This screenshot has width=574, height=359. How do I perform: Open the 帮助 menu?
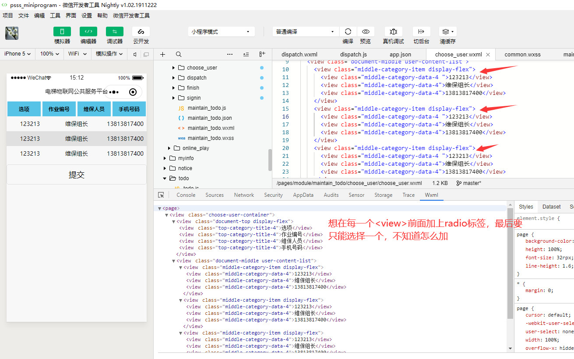102,15
